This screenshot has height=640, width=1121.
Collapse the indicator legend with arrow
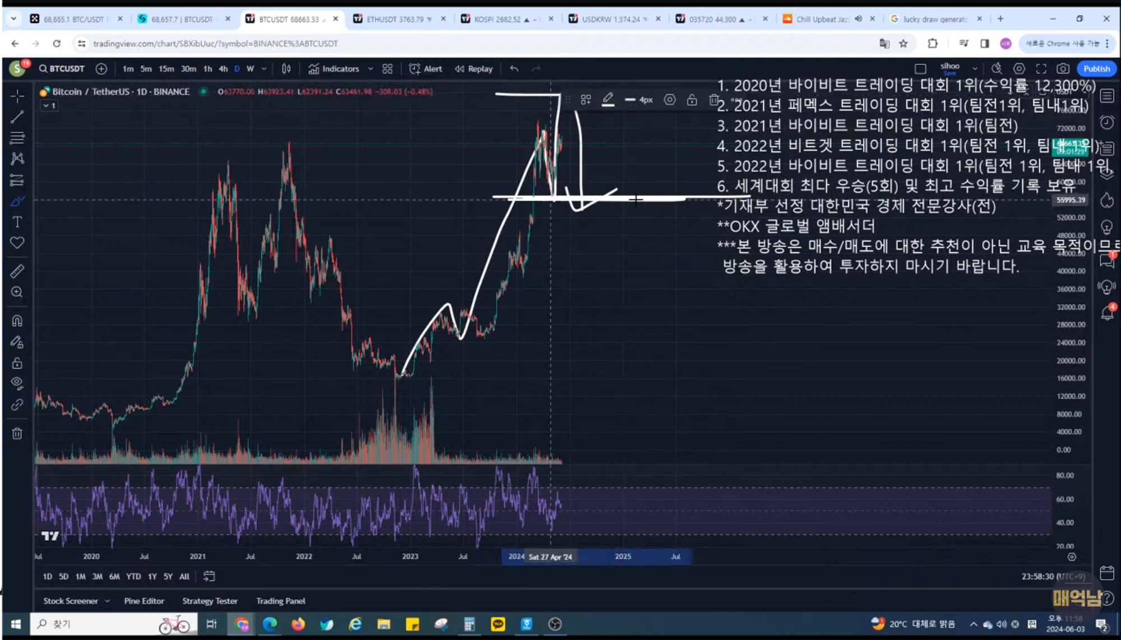tap(50, 105)
